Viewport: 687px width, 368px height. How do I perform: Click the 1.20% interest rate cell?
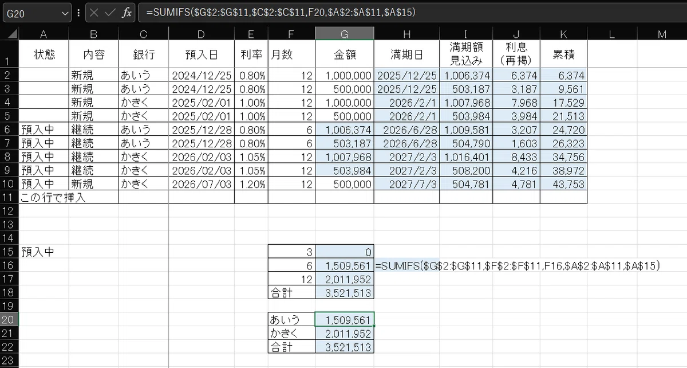coord(251,184)
